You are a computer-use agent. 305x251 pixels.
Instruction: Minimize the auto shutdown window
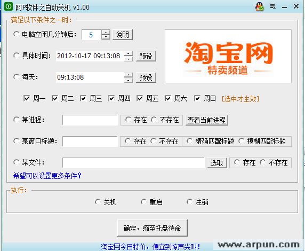click(284, 7)
